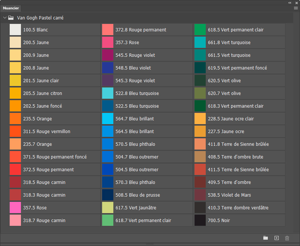Click the 618.7 Vert permanent clair label
The width and height of the screenshot is (300, 246).
coord(143,221)
